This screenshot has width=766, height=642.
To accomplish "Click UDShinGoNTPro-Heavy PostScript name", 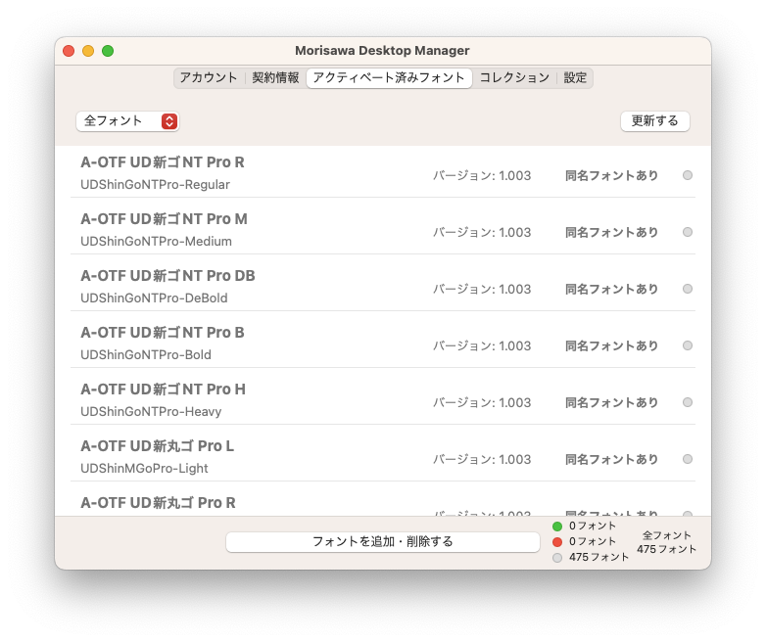I will pos(151,412).
